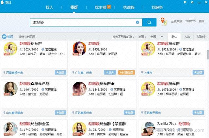
Task: Clear the search text with the X icon
Action: (x=137, y=22)
